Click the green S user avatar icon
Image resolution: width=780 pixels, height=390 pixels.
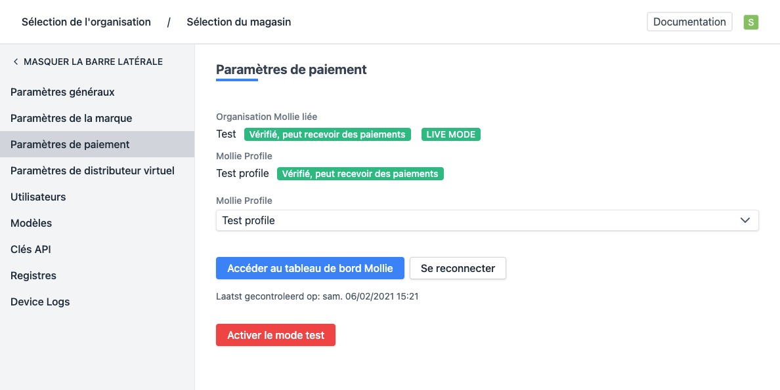pos(751,22)
